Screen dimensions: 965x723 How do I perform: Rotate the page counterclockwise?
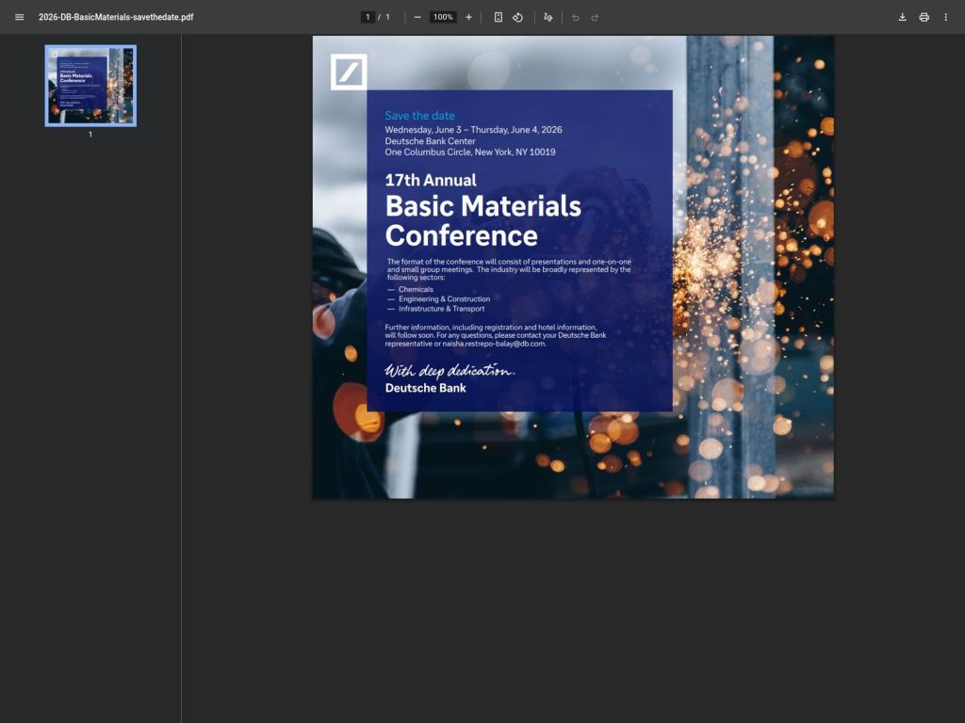pyautogui.click(x=519, y=16)
